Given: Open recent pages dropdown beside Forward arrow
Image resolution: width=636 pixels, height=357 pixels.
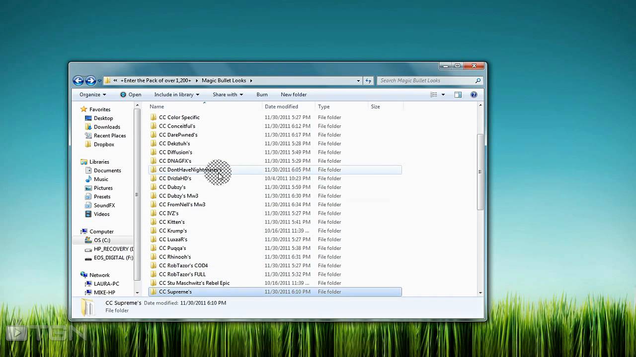Looking at the screenshot, I should point(99,81).
